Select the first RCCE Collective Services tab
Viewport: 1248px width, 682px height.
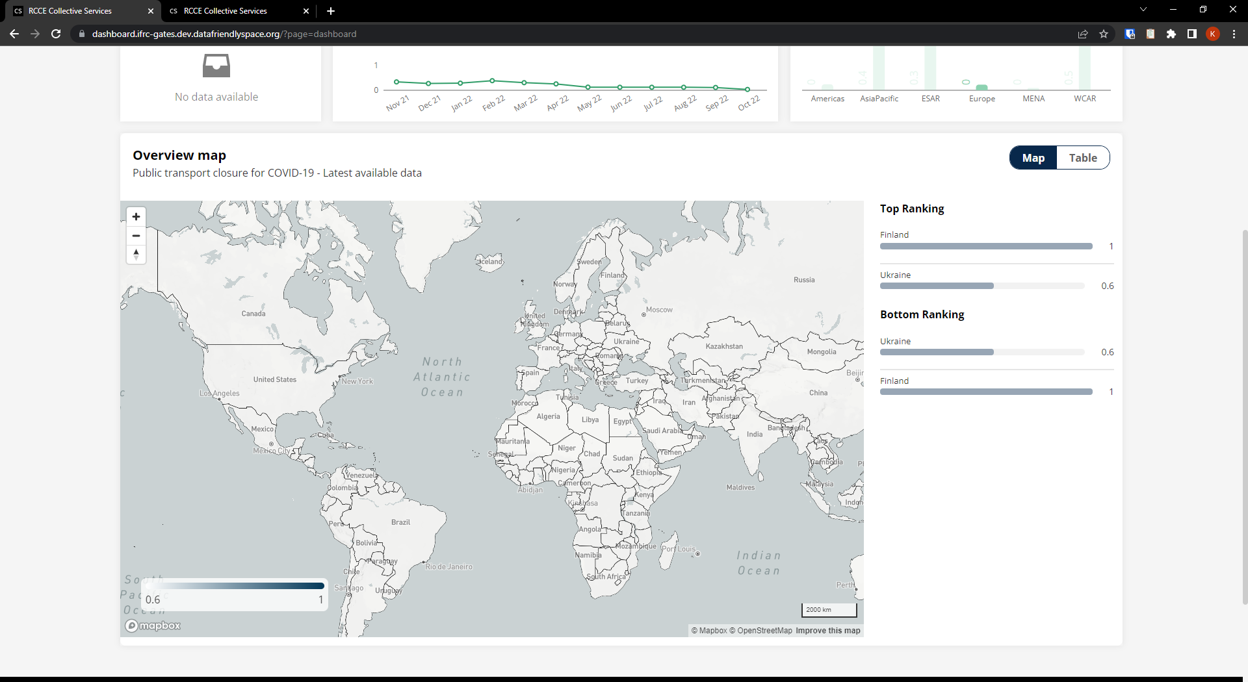click(x=70, y=11)
